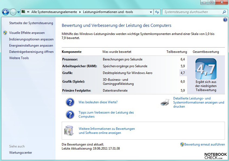Viewport: 229px width, 161px height.
Task: Click the Back navigation arrow button
Action: coord(5,12)
